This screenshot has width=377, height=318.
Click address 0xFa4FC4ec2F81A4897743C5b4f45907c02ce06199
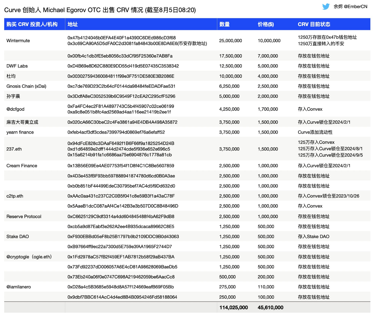pyautogui.click(x=121, y=106)
